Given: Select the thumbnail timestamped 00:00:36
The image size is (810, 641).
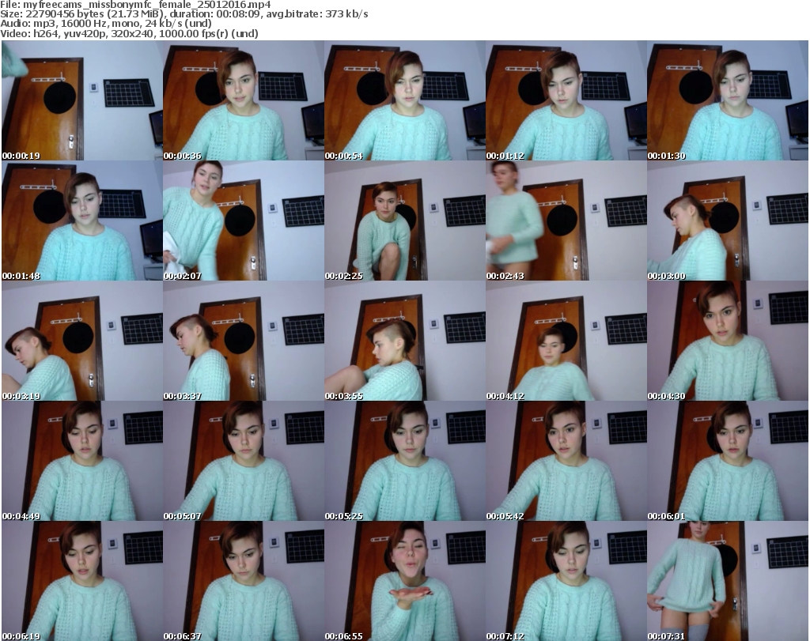Looking at the screenshot, I should [244, 100].
